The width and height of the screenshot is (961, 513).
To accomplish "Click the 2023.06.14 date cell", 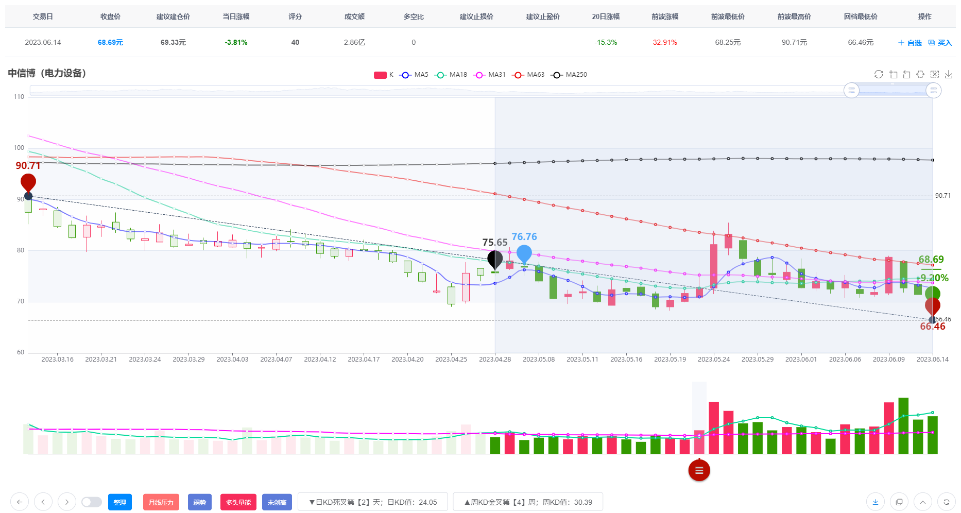I will coord(43,42).
